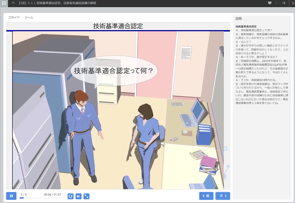Mute audio with the speaker icon
Image resolution: width=295 pixels, height=203 pixels.
pyautogui.click(x=78, y=196)
